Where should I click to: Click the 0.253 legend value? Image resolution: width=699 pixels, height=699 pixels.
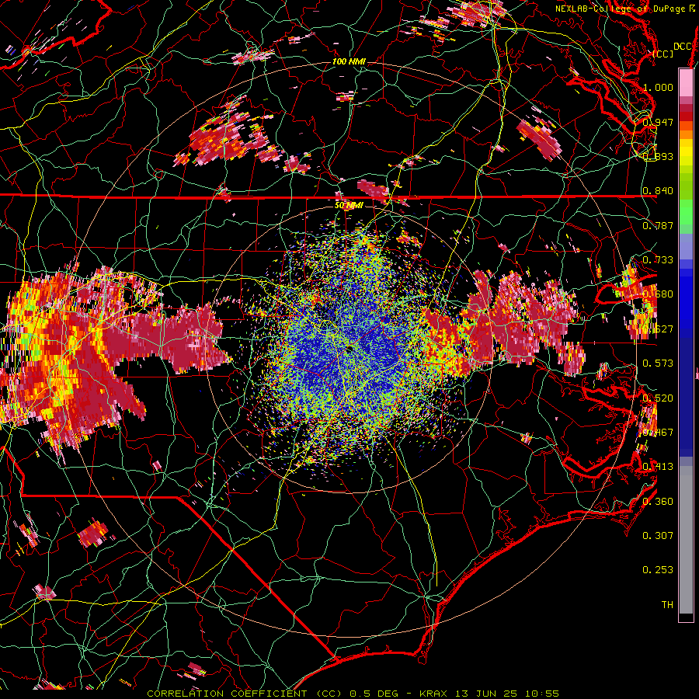(658, 570)
